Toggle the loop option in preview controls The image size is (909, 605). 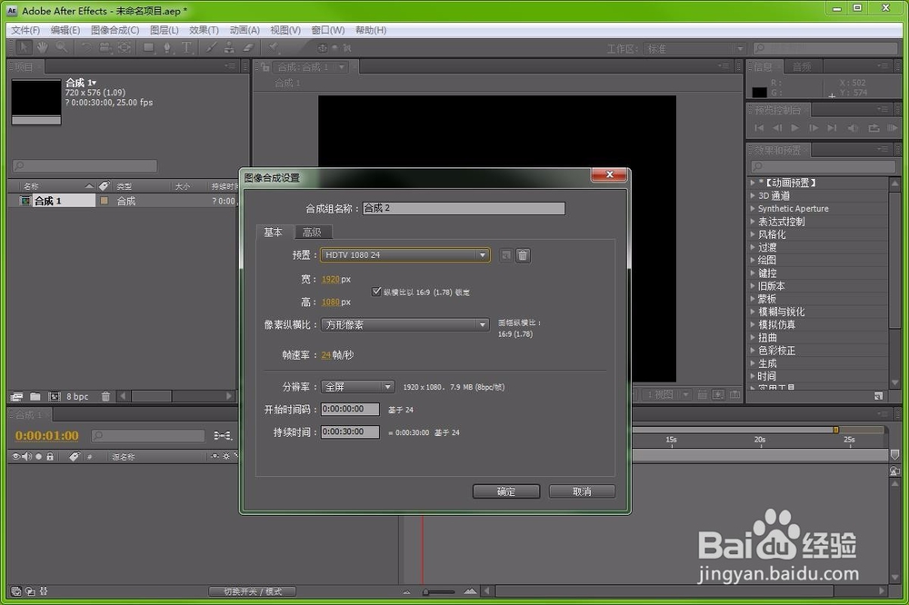pyautogui.click(x=873, y=128)
